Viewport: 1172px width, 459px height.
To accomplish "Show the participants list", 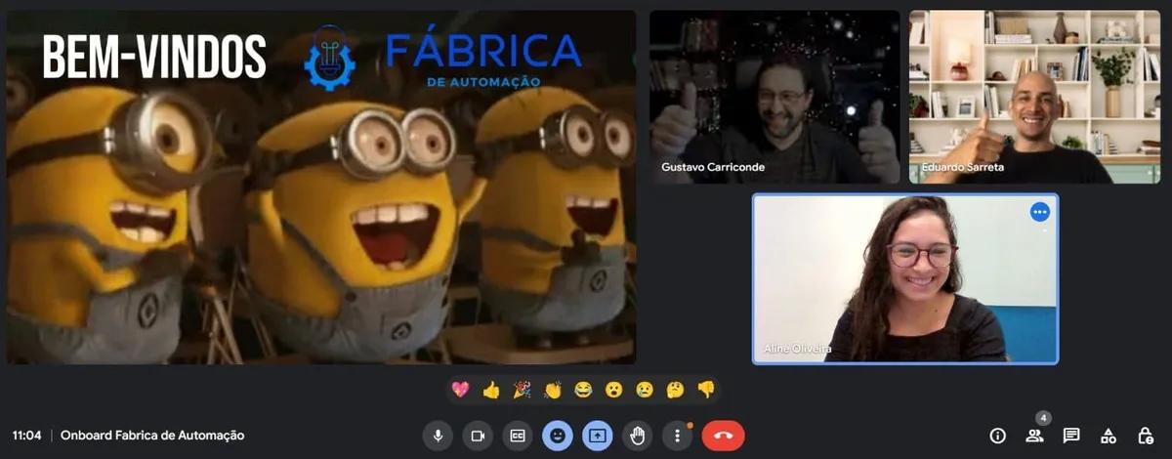I will [x=1034, y=436].
